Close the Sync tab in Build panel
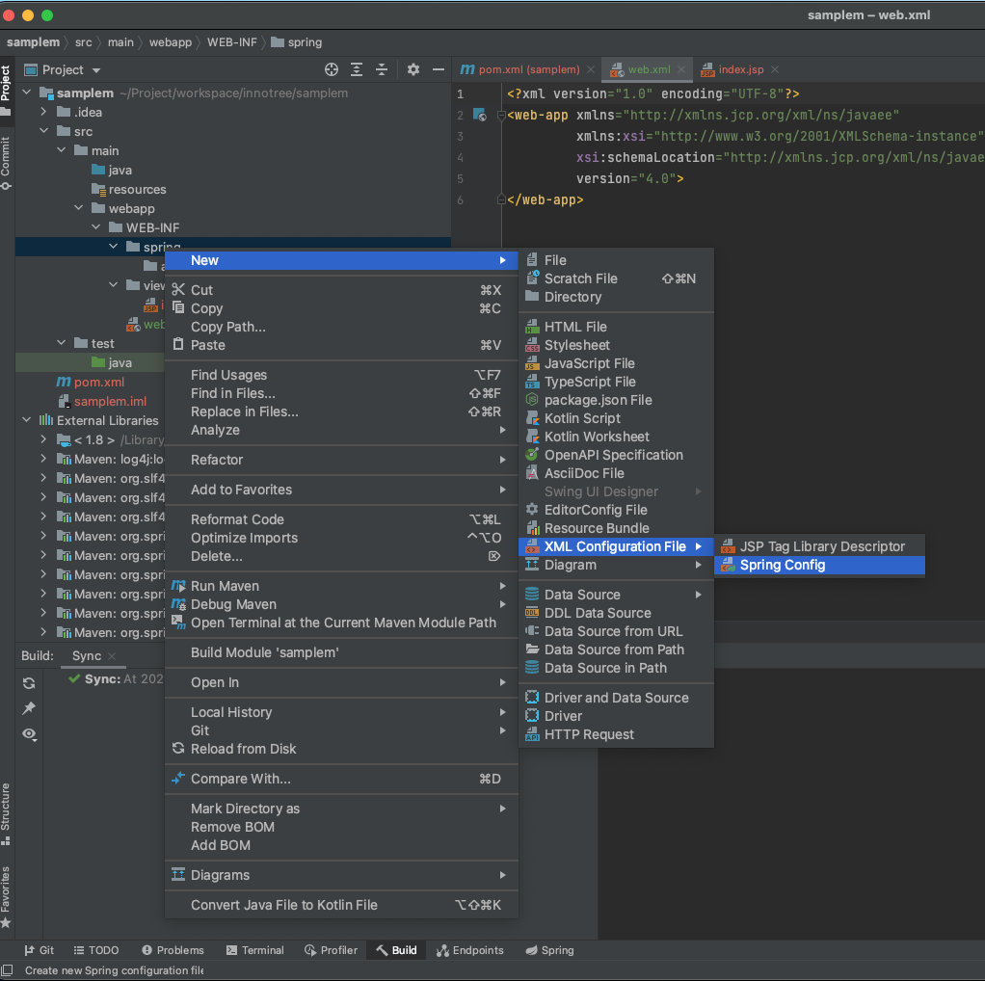 (112, 655)
